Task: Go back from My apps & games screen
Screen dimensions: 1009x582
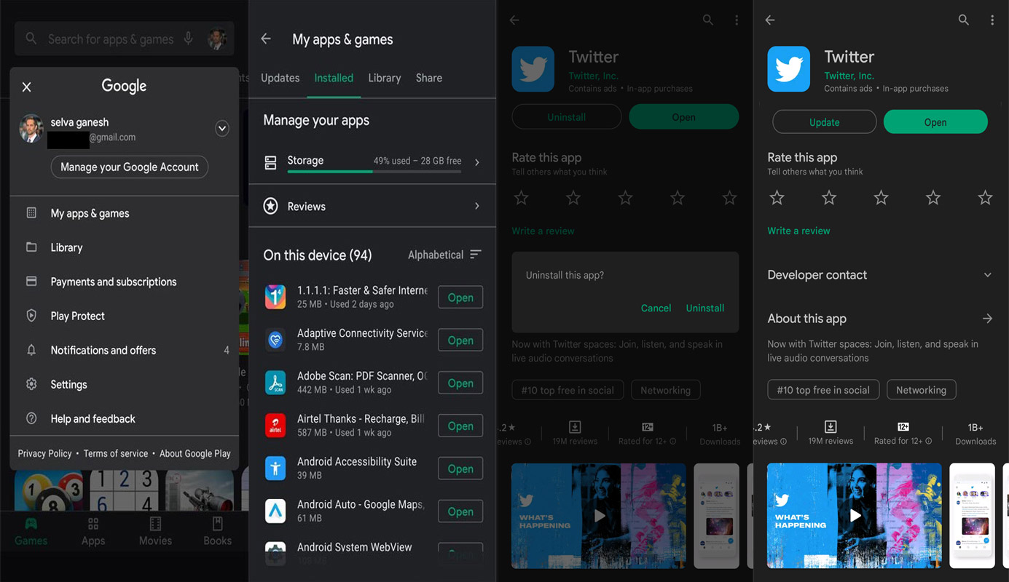Action: [266, 39]
